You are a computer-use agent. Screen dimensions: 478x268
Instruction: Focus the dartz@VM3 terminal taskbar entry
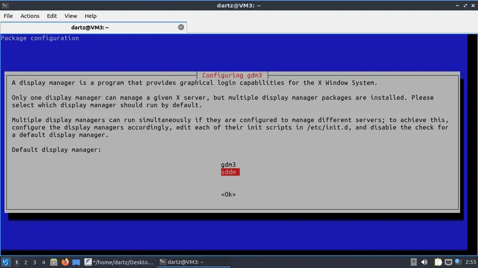coord(193,262)
